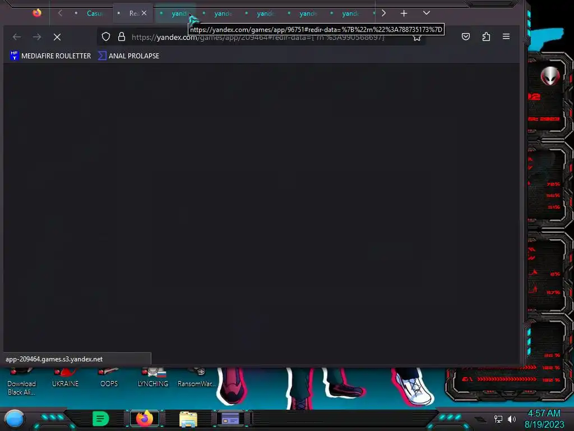Open the Download Black Ali... desktop icon

pos(21,382)
